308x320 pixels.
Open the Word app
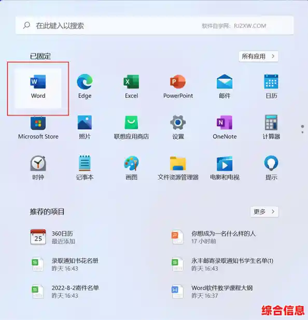coord(38,87)
